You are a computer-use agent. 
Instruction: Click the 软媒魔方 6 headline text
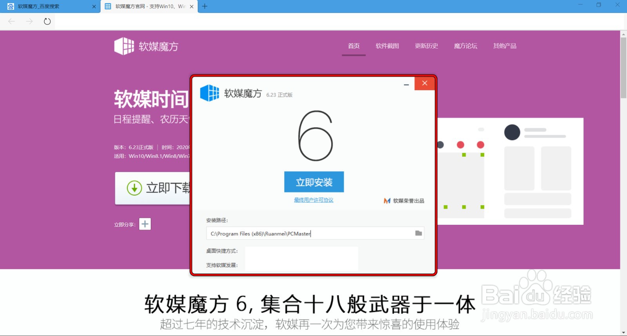click(310, 304)
